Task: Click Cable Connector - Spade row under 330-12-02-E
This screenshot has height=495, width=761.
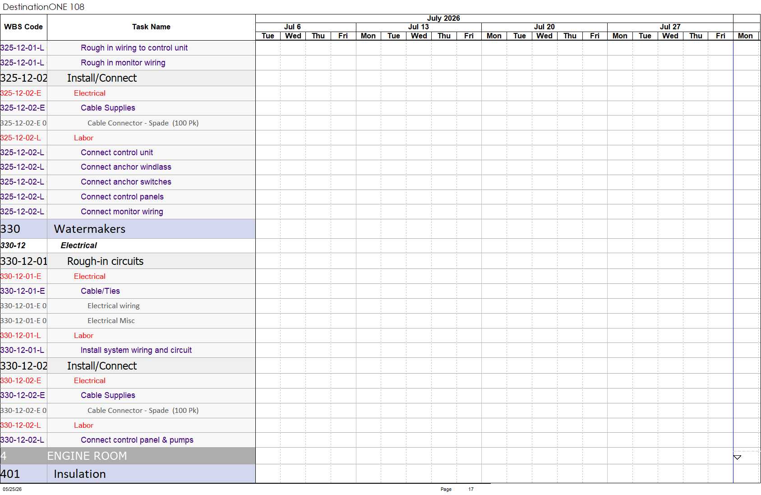Action: pyautogui.click(x=128, y=411)
